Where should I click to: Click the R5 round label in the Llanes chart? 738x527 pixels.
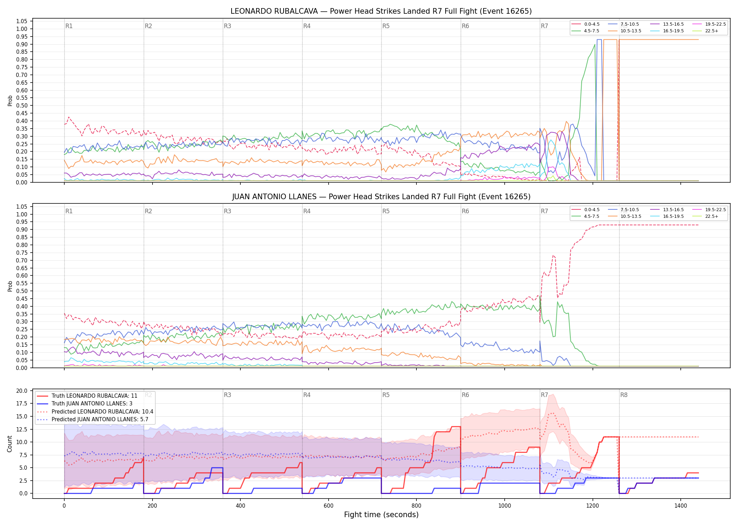(x=386, y=211)
